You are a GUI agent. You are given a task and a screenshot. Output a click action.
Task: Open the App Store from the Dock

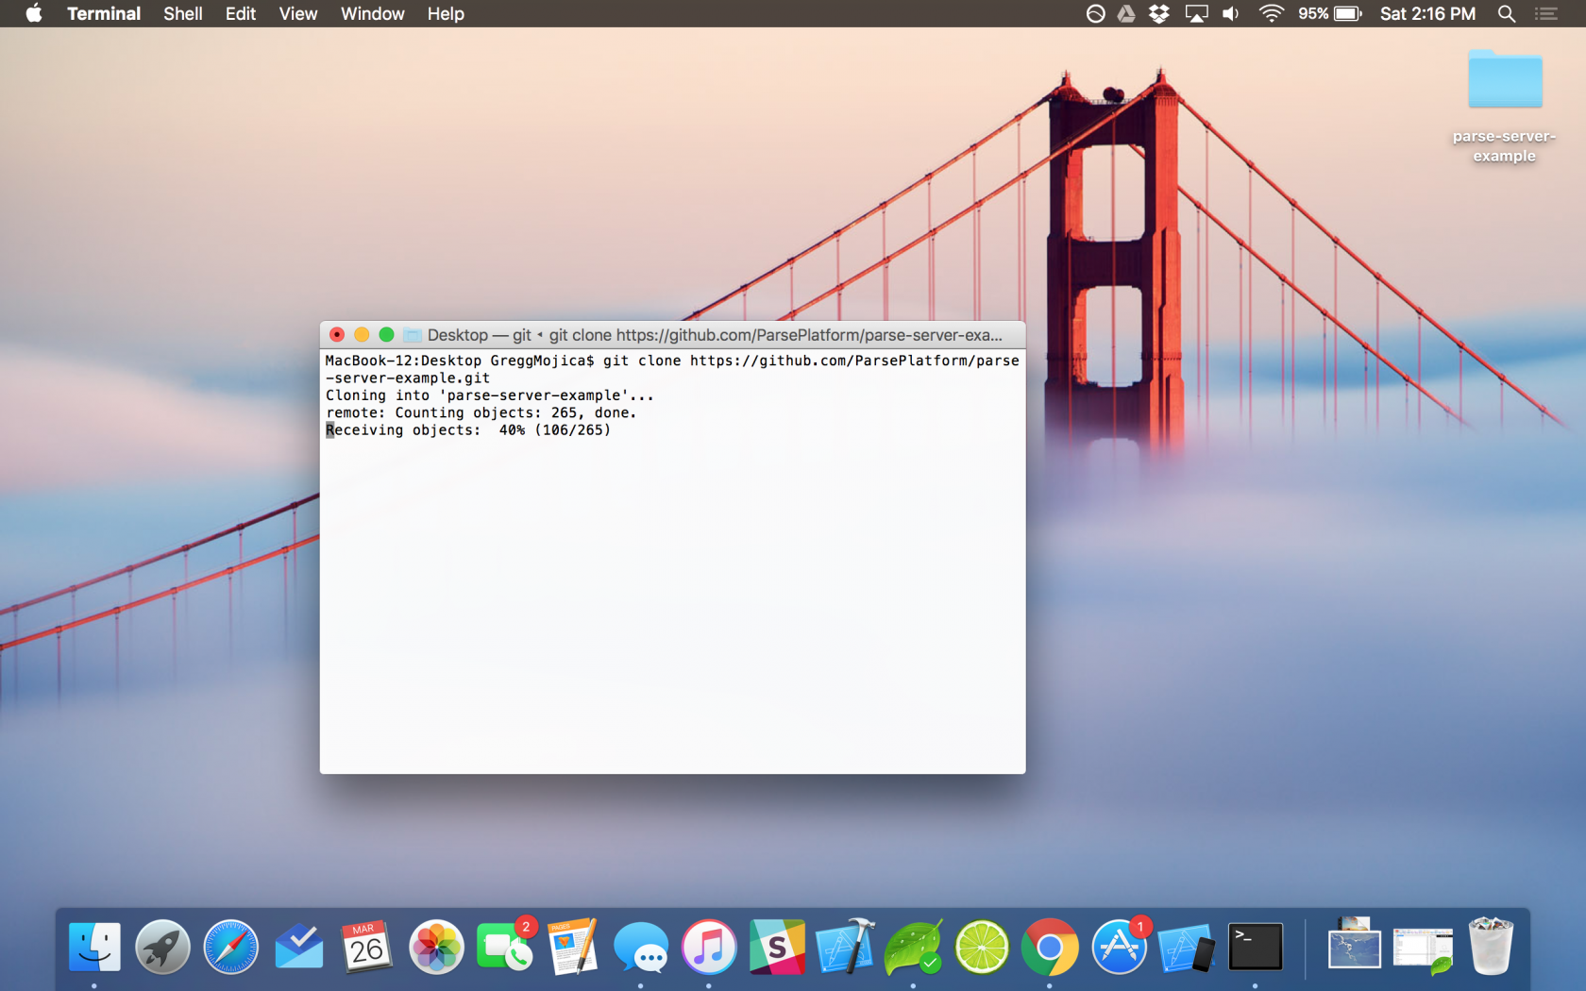click(x=1118, y=947)
